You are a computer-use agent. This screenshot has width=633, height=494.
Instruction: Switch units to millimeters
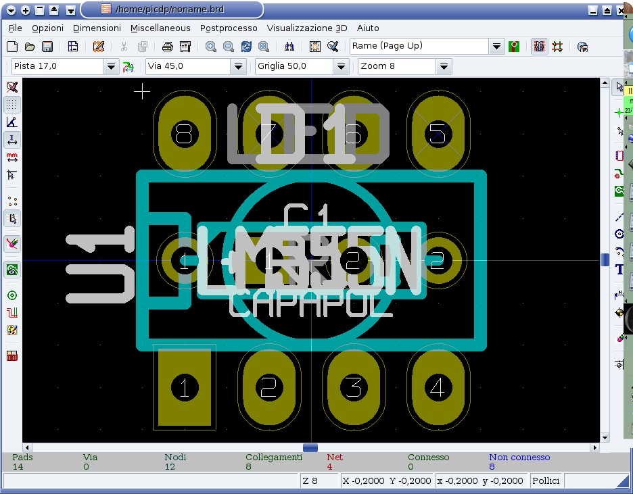tap(12, 157)
